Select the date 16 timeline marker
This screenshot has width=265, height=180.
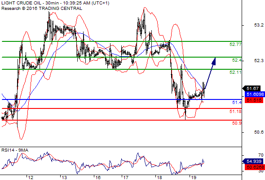97,178
